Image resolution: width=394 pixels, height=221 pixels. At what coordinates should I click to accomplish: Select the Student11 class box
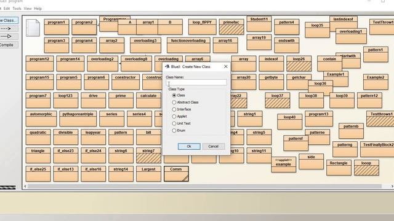[259, 24]
